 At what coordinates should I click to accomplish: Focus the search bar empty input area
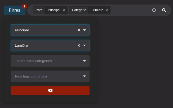click(x=130, y=10)
